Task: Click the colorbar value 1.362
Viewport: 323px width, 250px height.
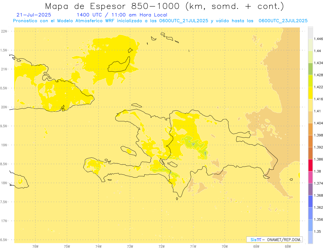Action: click(x=318, y=207)
